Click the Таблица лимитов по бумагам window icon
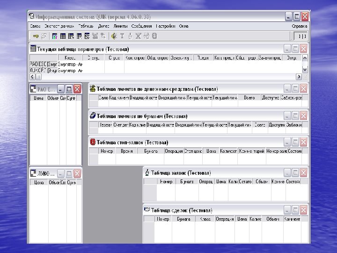The height and width of the screenshot is (253, 337). 93,116
